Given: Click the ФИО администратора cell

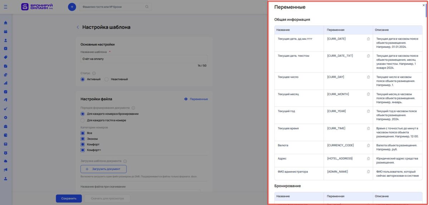Looking at the screenshot, I should pyautogui.click(x=299, y=174).
